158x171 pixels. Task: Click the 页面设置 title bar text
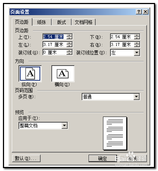click(x=20, y=12)
